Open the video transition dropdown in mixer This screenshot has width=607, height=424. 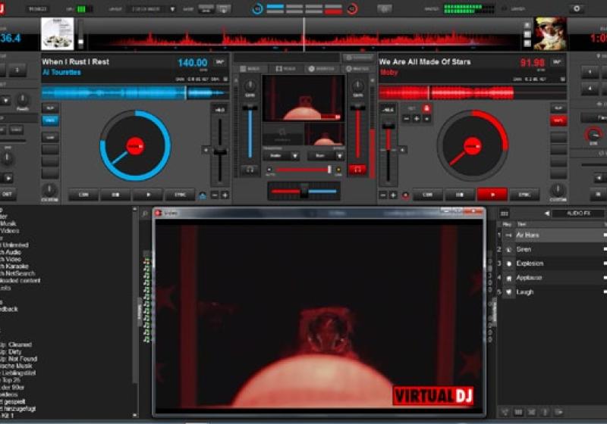pos(281,155)
